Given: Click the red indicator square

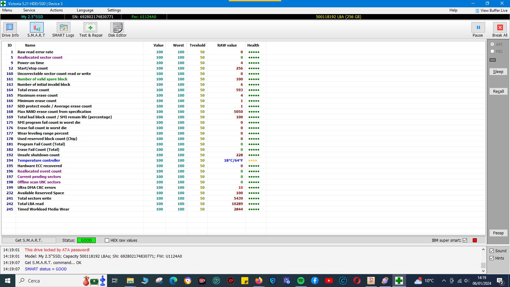Looking at the screenshot, I should (x=475, y=240).
